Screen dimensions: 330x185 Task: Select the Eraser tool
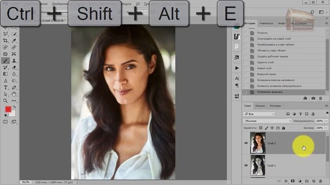pos(14,67)
